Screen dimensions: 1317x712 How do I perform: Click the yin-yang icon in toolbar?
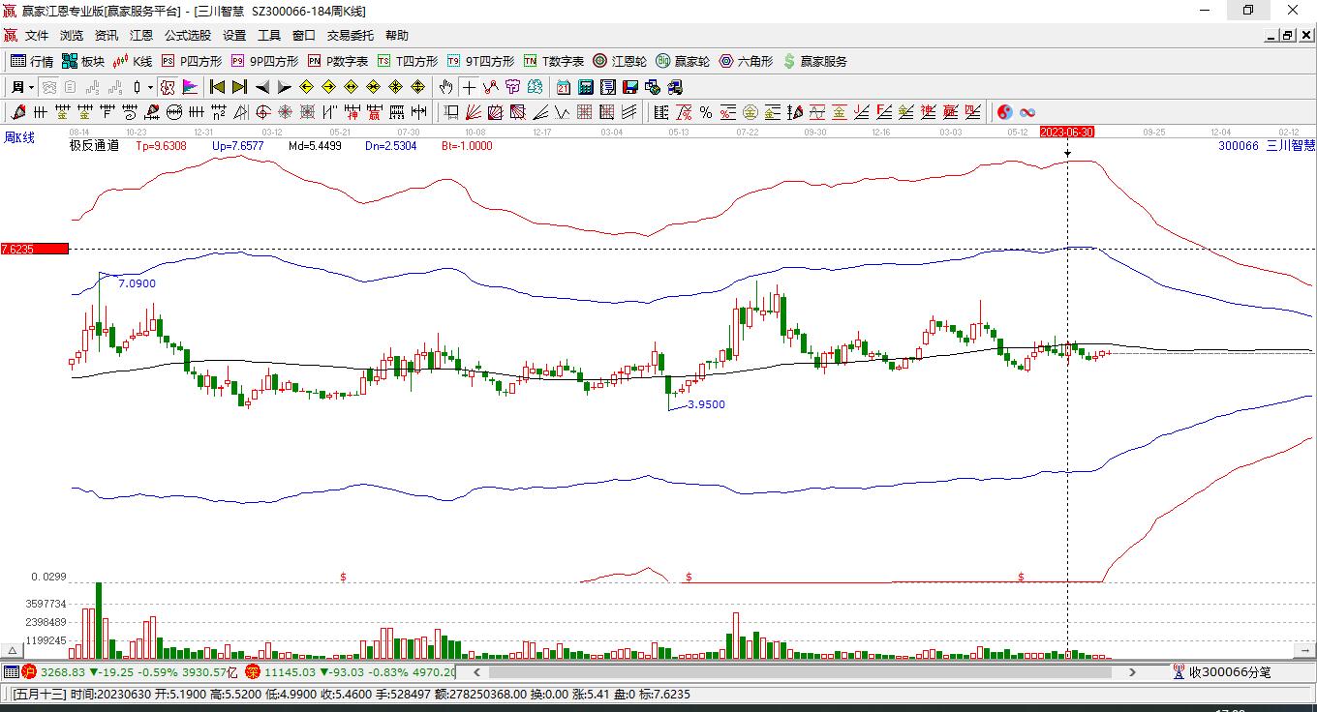pyautogui.click(x=1005, y=112)
